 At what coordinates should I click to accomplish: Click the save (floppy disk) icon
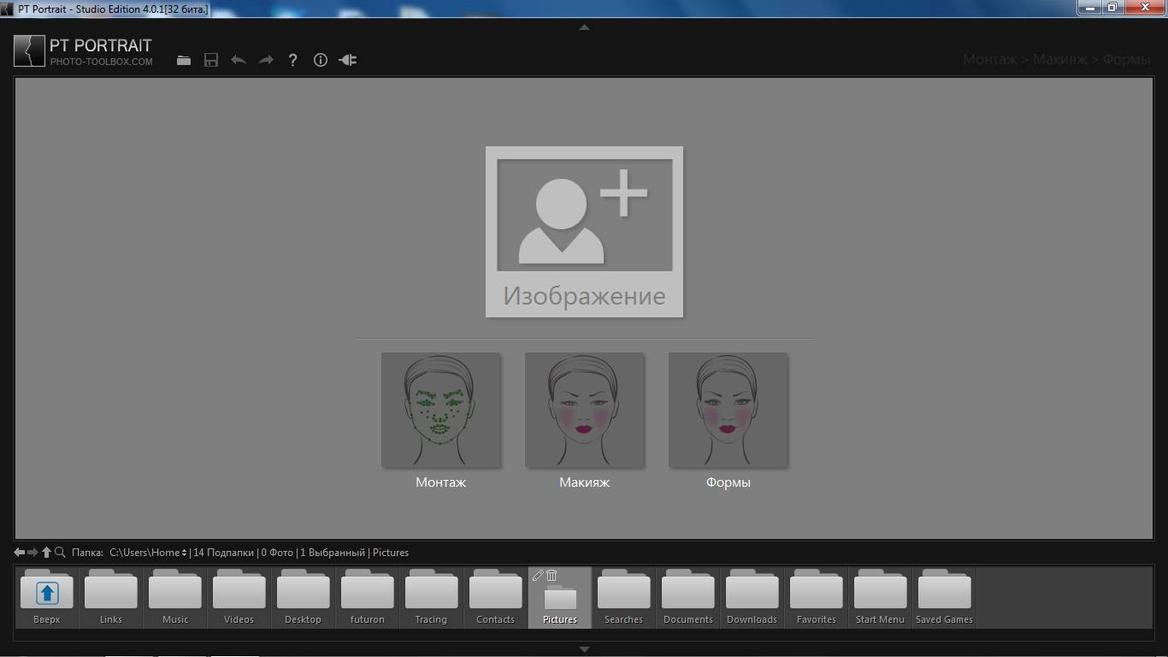pos(211,60)
